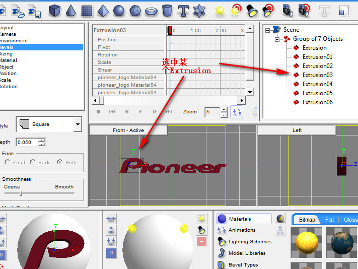This screenshot has width=358, height=269.
Task: Insert 3D text with the T tool
Action: click(x=183, y=11)
